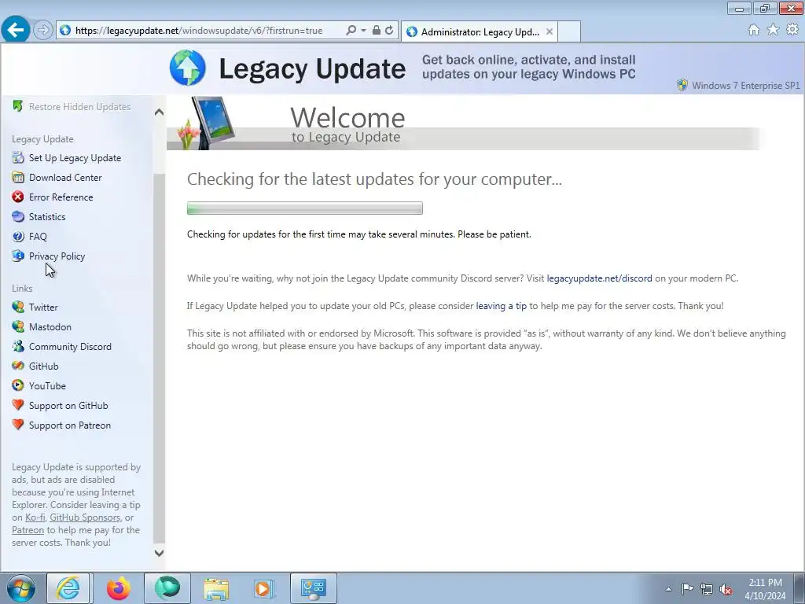Open Windows Explorer folder taskbar icon
Viewport: 805px width, 604px height.
tap(216, 588)
